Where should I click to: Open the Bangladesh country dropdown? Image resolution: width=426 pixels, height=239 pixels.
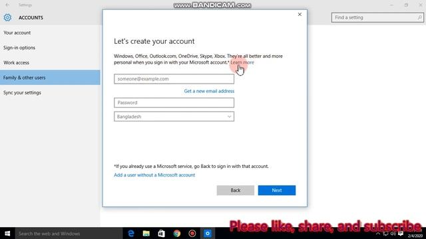(174, 117)
